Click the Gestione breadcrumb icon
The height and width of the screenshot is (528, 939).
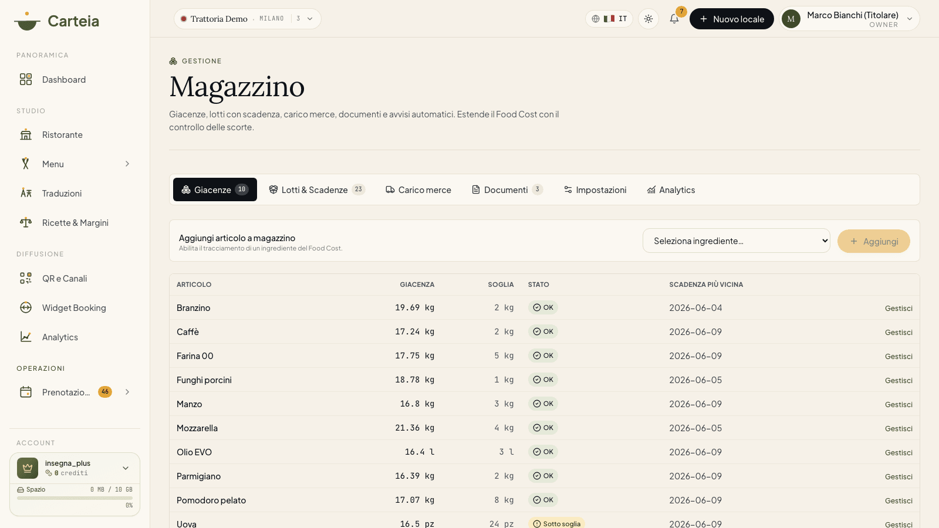tap(173, 61)
